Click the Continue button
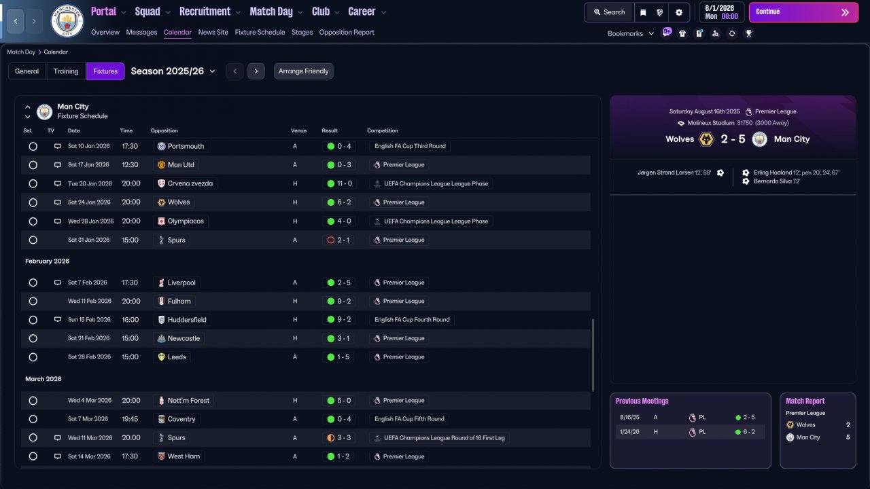870x489 pixels. tap(803, 12)
